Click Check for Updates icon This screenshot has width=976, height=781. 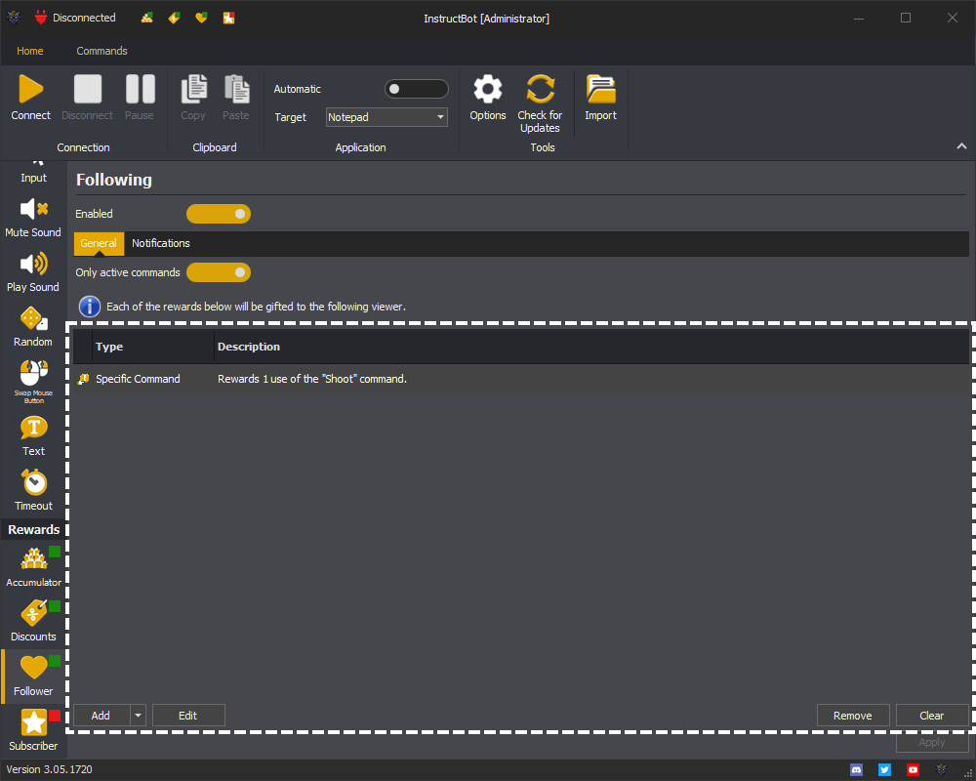coord(541,89)
